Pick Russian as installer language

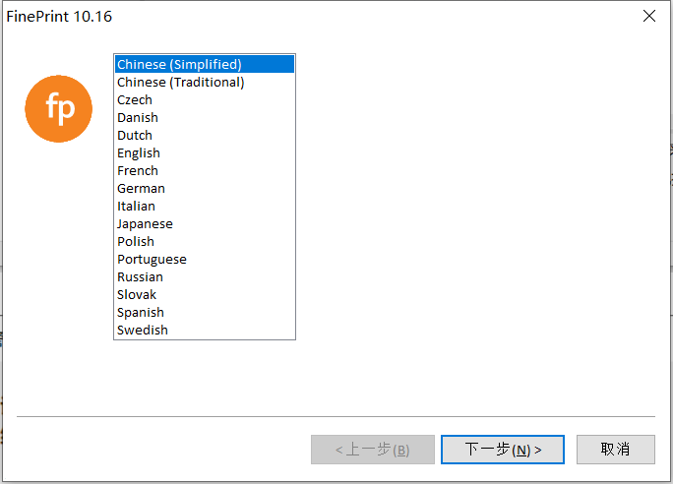[x=205, y=276]
